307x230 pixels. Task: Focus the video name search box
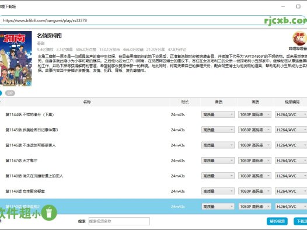tap(119, 221)
